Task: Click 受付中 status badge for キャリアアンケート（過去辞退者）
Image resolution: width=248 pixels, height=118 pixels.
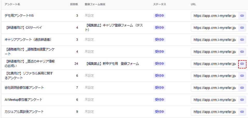Action: click(159, 40)
